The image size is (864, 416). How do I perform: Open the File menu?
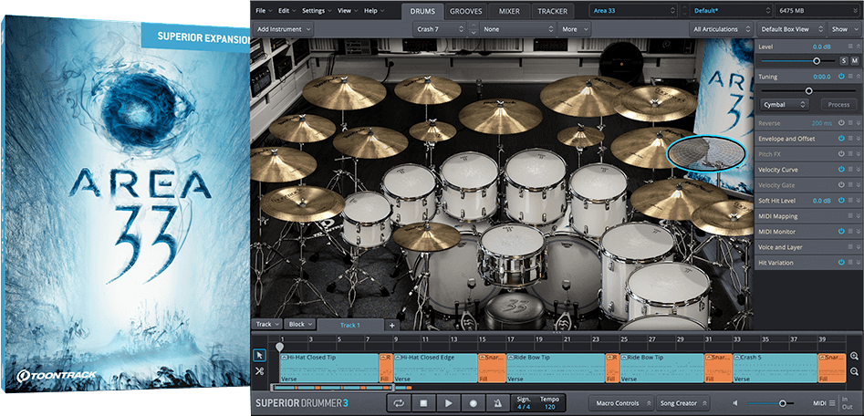coord(264,10)
